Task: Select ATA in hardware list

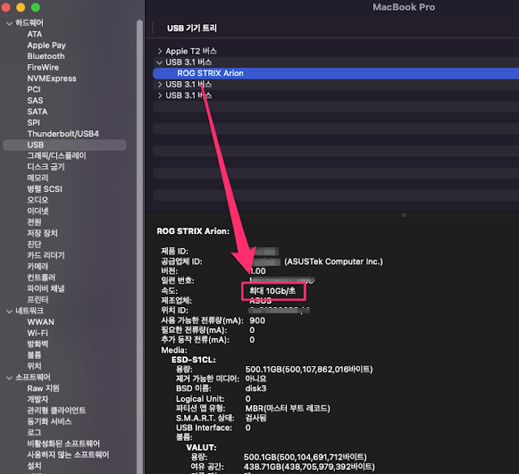Action: [34, 34]
